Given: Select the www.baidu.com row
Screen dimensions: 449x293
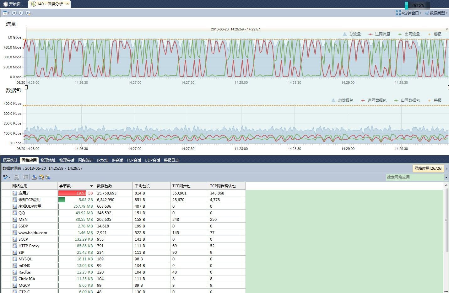Looking at the screenshot, I should click(33, 233).
